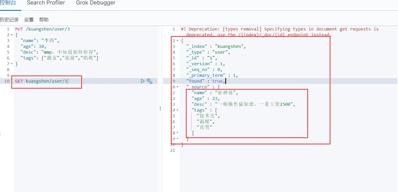Click the left edge collapse chevron

(1, 134)
